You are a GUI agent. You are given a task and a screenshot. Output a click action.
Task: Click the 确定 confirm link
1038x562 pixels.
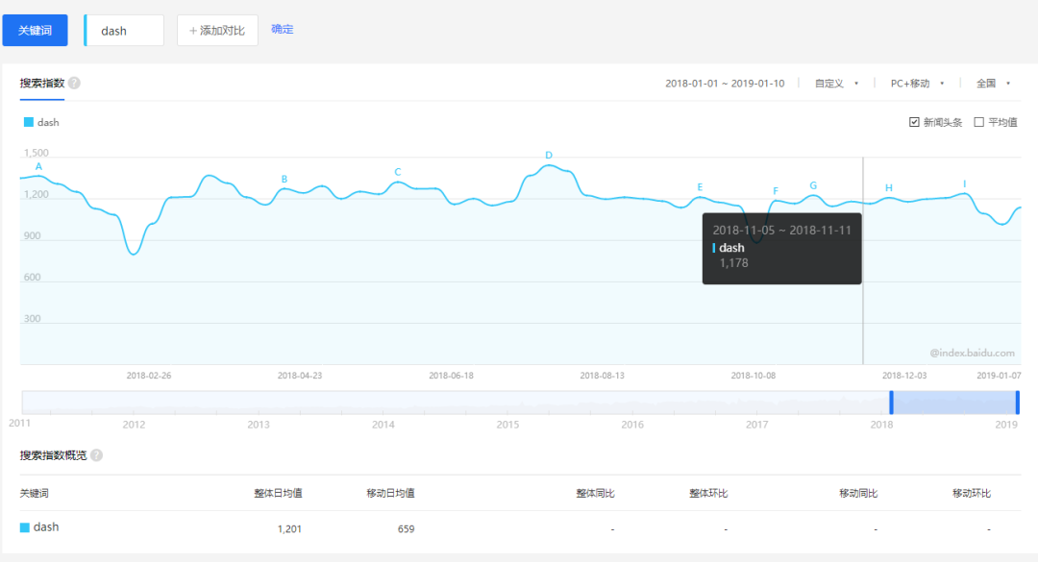pyautogui.click(x=282, y=29)
